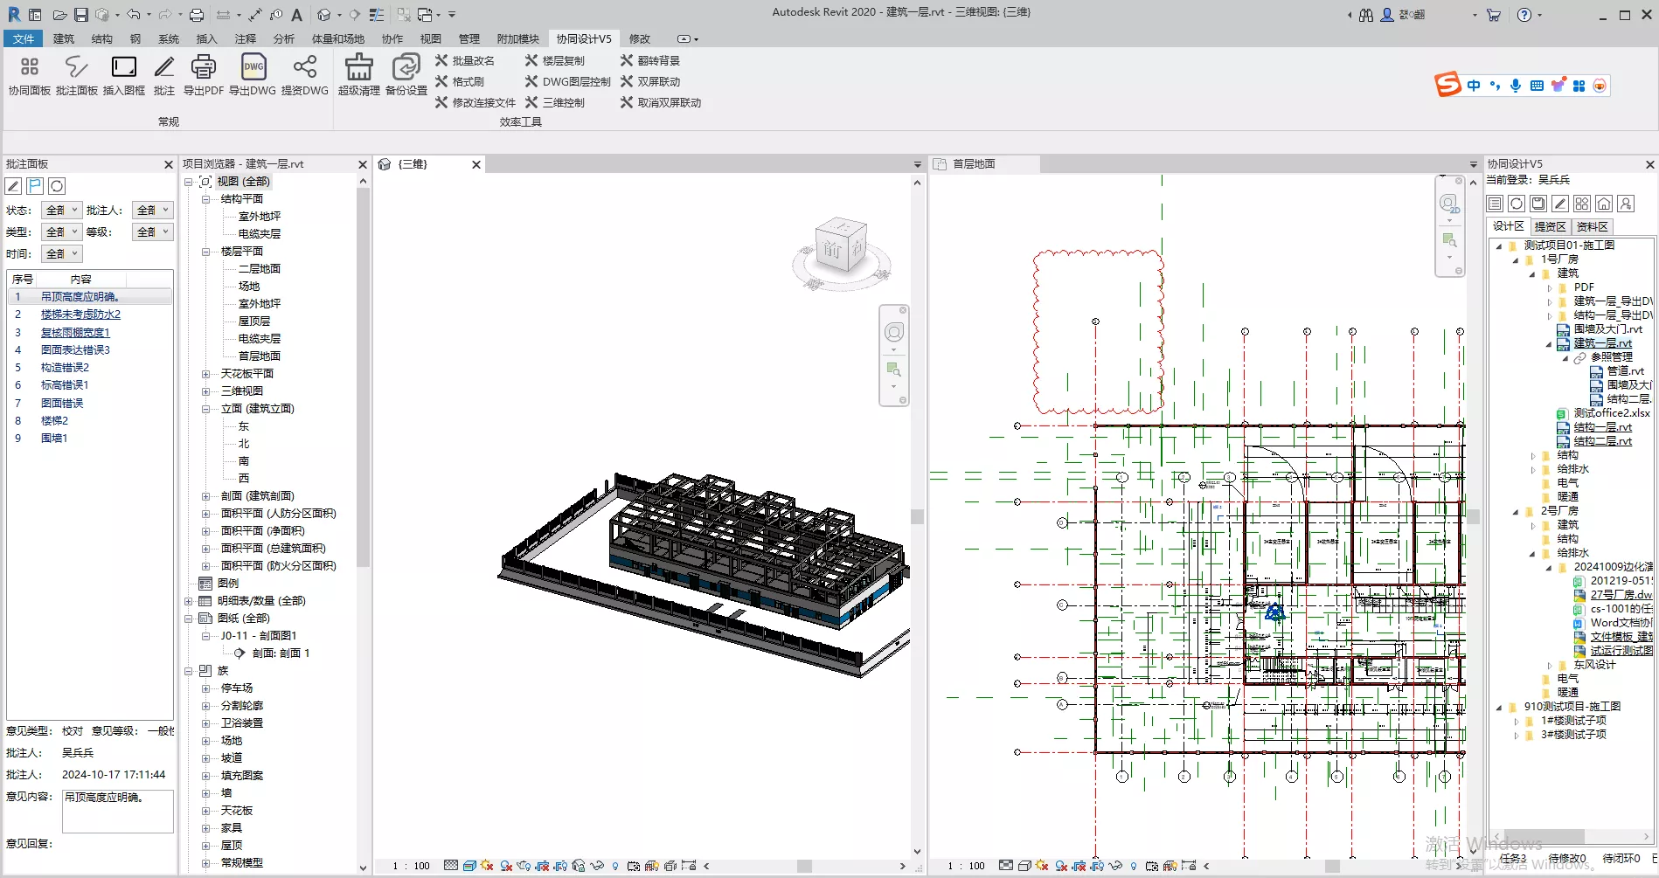Click the Save icon in quick access toolbar
1659x878 pixels.
[80, 15]
